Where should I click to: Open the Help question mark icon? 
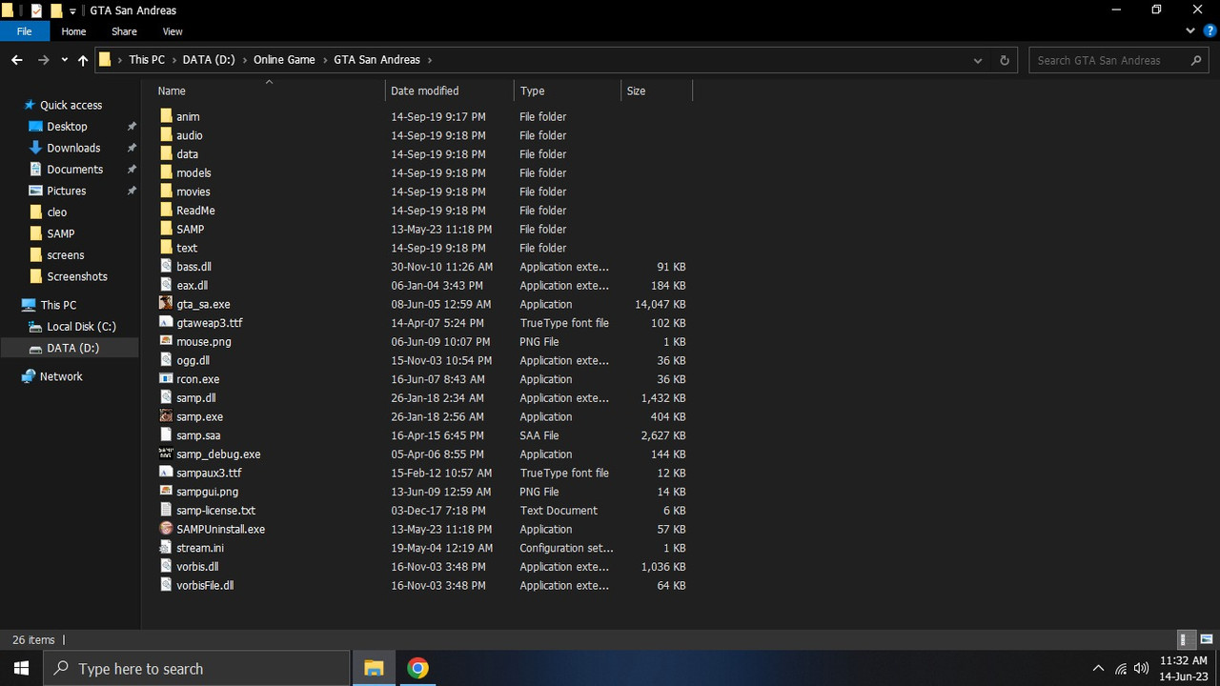(x=1208, y=31)
